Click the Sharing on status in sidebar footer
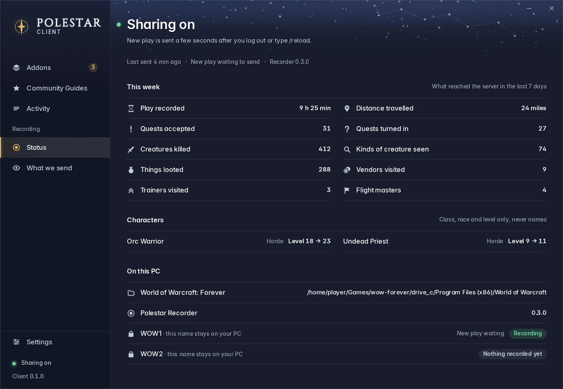This screenshot has height=389, width=563. click(x=31, y=363)
